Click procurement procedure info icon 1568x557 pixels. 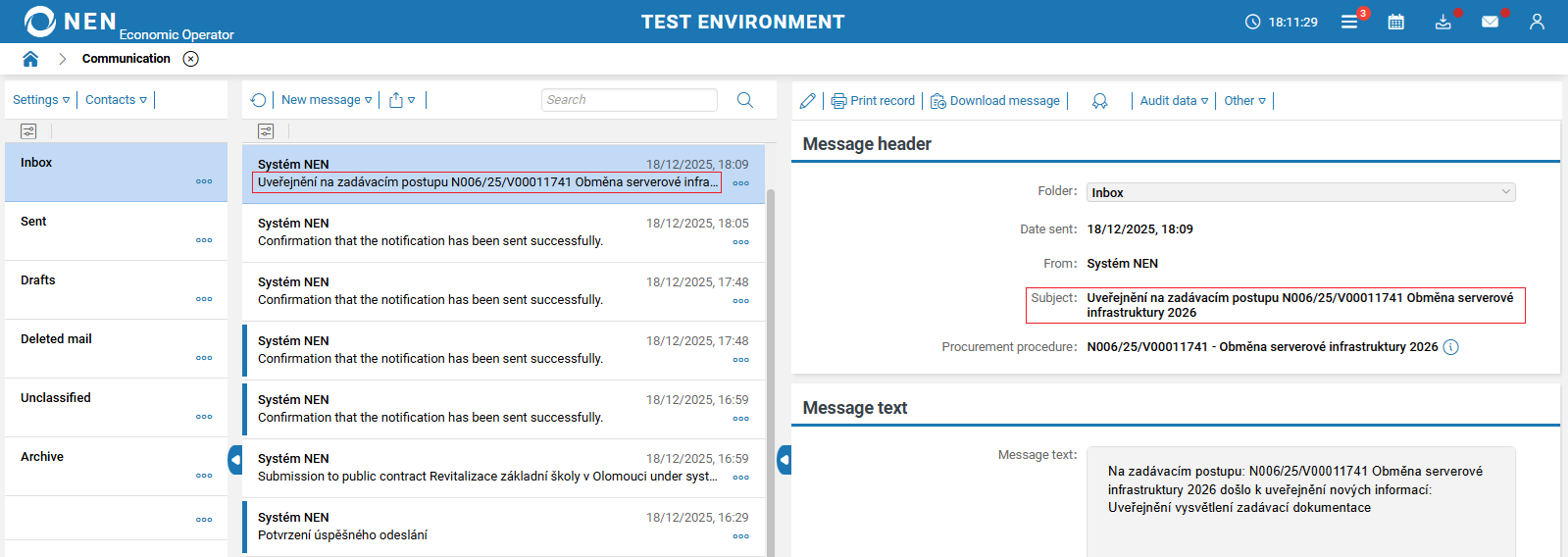1451,347
